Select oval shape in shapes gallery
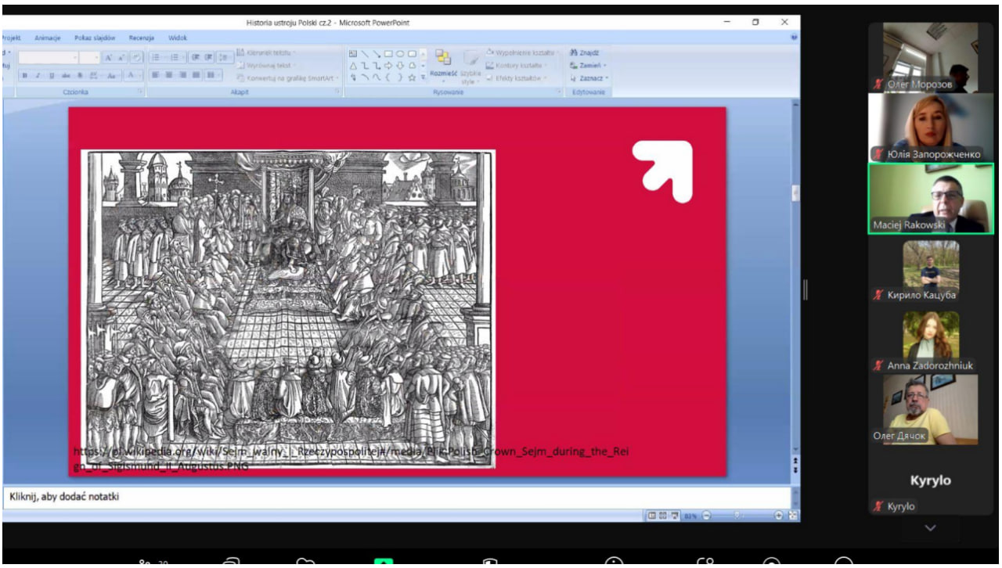Viewport: 1002px width, 568px height. pyautogui.click(x=400, y=53)
